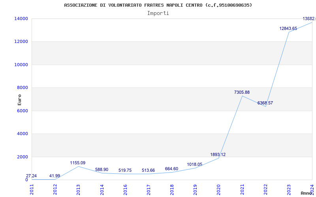Click the 6000 y-axis tick label
This screenshot has height=197, width=316.
[x=22, y=111]
